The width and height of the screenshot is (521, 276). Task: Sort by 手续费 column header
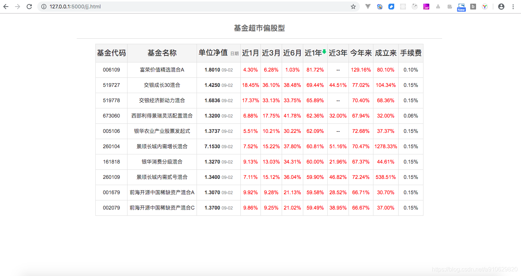411,53
